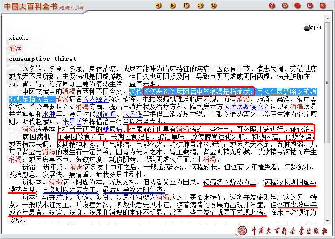Open the 张景岳 link
This screenshot has width=335, height=239.
pyautogui.click(x=72, y=122)
